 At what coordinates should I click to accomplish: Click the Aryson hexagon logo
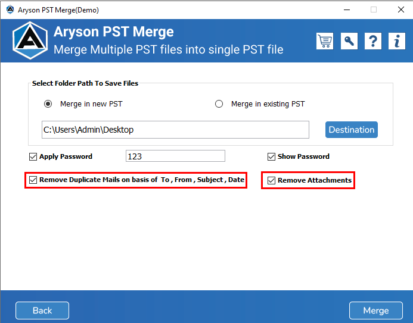[x=30, y=40]
